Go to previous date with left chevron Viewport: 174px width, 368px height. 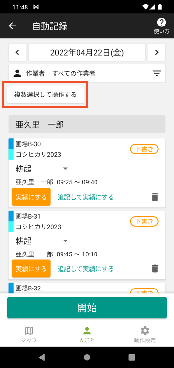(x=17, y=52)
